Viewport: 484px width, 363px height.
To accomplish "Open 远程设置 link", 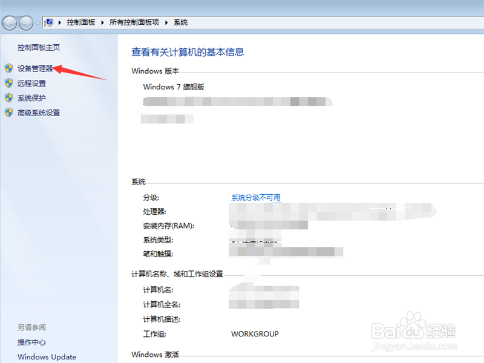I will coord(31,83).
